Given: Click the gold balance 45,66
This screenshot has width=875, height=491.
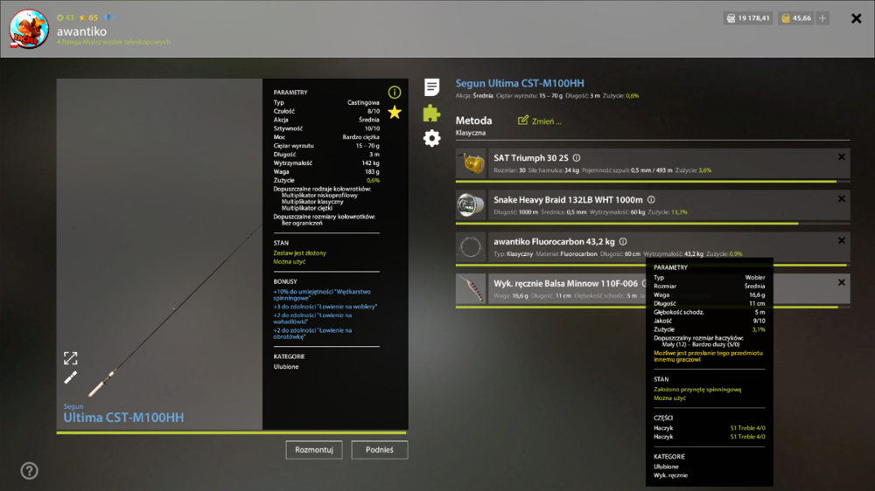Looking at the screenshot, I should [x=796, y=18].
